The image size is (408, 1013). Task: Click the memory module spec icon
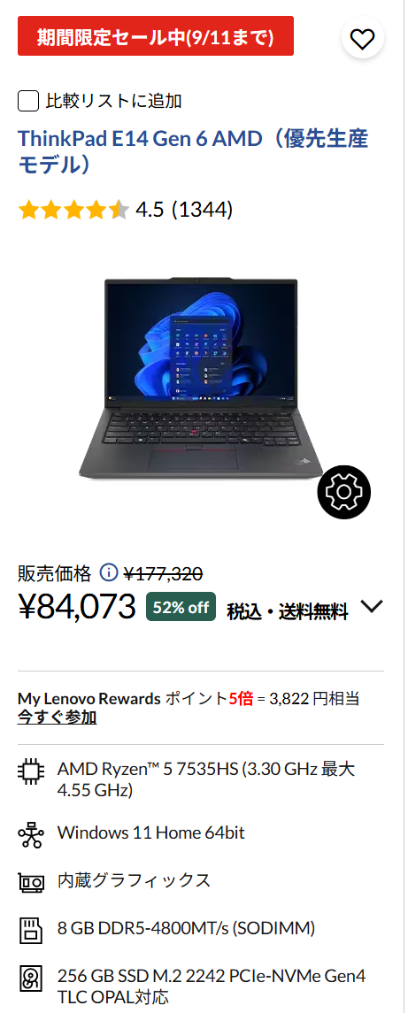(x=31, y=930)
